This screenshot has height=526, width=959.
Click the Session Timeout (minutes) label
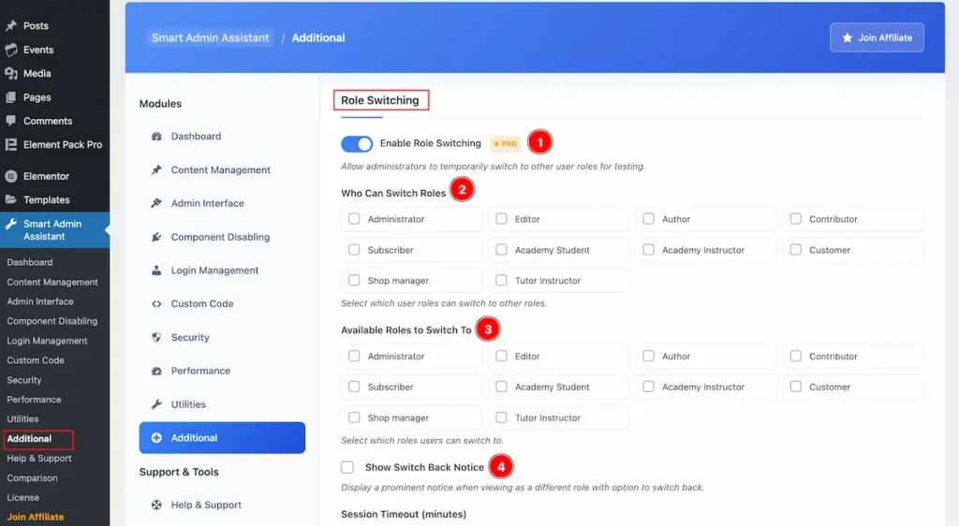[404, 515]
